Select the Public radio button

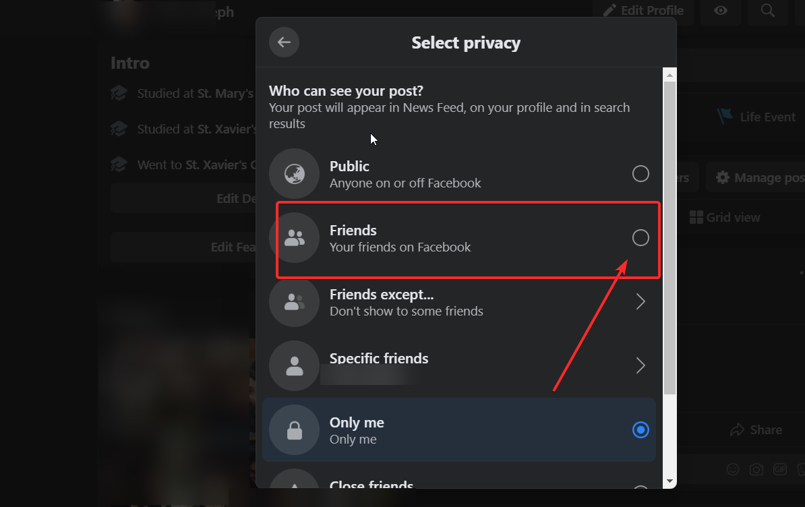(640, 174)
